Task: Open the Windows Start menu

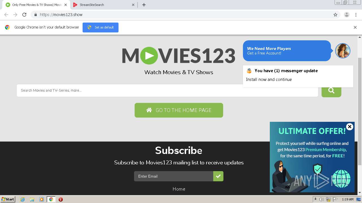Action: tap(8, 199)
